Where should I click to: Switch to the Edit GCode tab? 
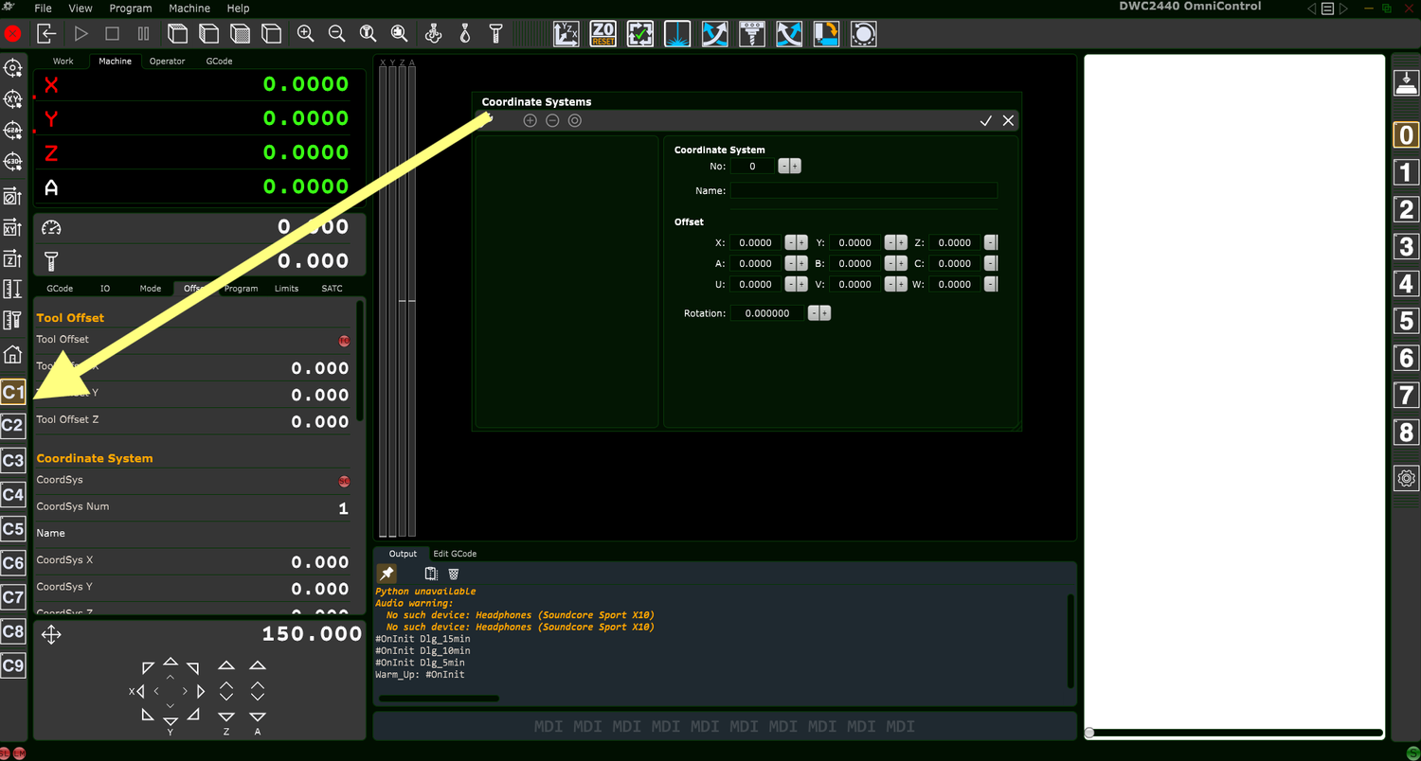455,554
